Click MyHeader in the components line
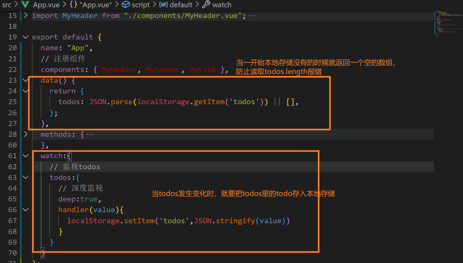Screen dimensions: 463x263 click(119, 69)
